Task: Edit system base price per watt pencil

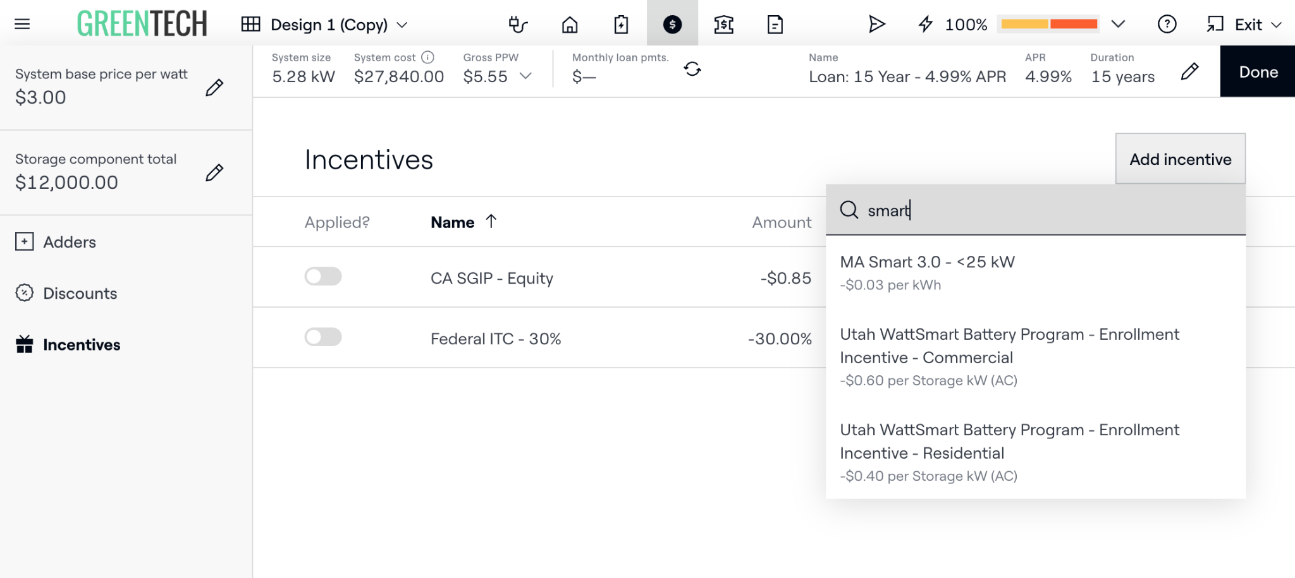Action: (214, 87)
